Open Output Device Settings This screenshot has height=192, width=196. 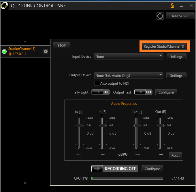(x=176, y=75)
